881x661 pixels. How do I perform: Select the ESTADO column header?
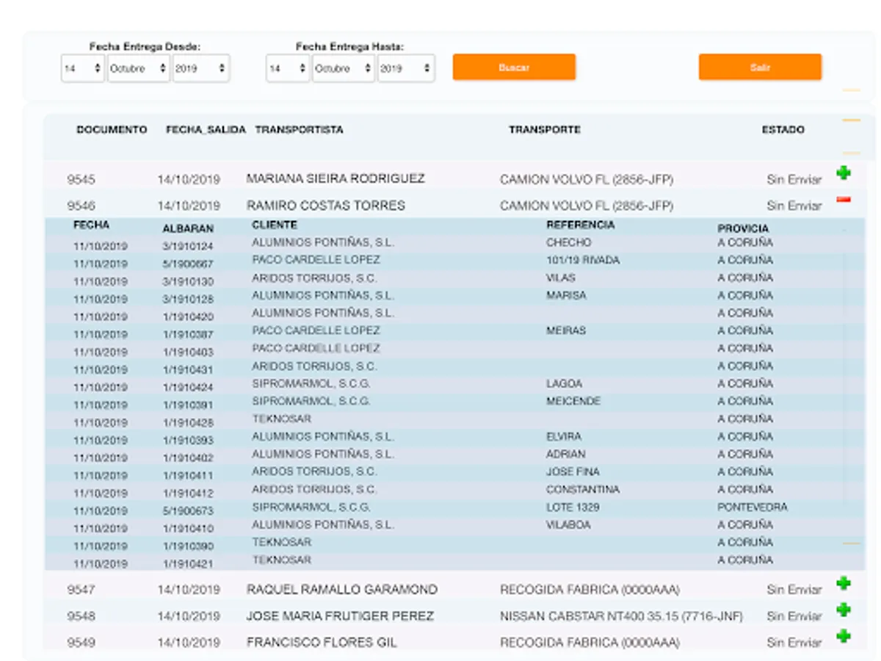(783, 130)
